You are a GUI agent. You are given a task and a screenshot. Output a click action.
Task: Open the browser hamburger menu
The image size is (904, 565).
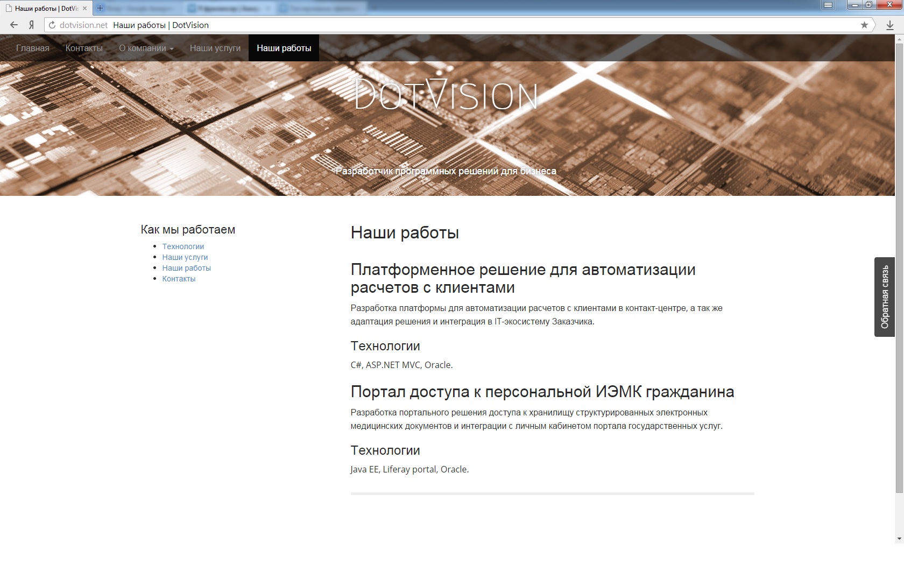point(828,5)
